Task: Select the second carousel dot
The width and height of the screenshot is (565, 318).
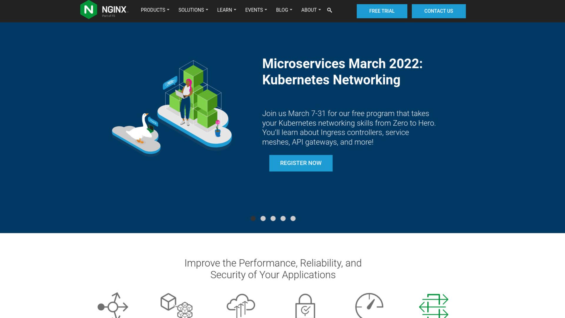Action: coord(263,218)
